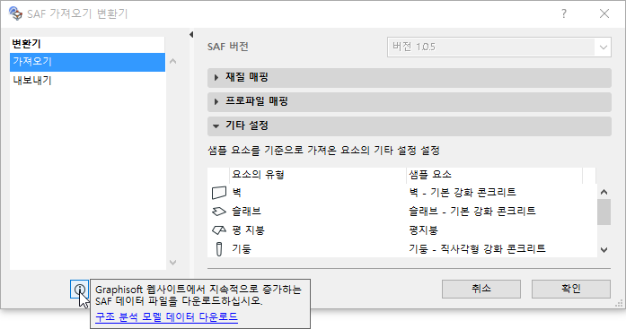Click the info icon button
626x329 pixels.
79,290
